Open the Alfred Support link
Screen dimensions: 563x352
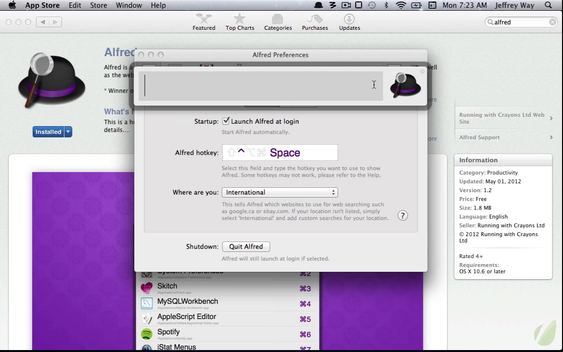tap(505, 137)
